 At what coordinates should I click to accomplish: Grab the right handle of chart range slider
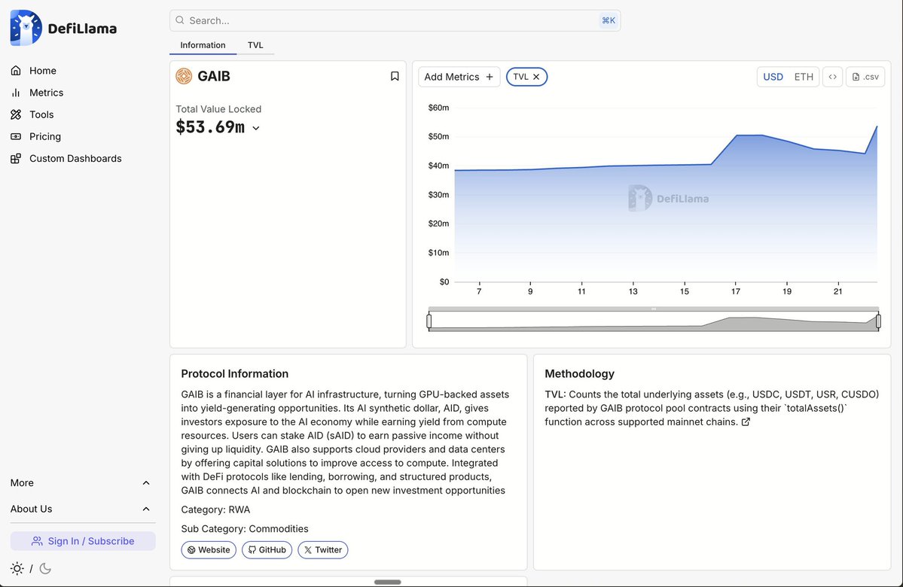pyautogui.click(x=878, y=321)
